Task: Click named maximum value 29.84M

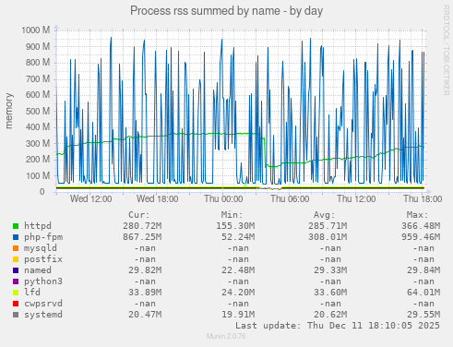Action: pyautogui.click(x=423, y=270)
